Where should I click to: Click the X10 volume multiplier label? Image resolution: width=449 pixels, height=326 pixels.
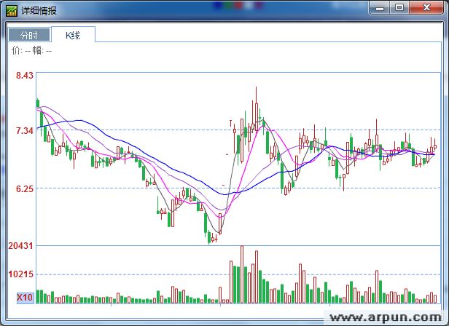point(24,298)
